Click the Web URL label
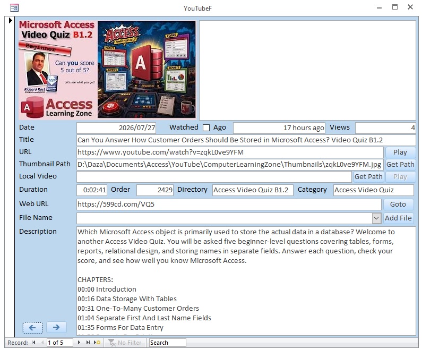422x349 pixels. point(34,204)
